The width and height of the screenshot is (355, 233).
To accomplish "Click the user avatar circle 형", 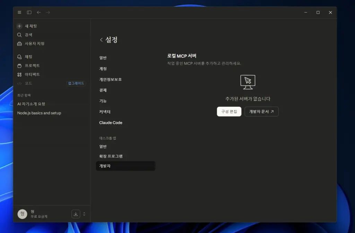I will coord(23,214).
